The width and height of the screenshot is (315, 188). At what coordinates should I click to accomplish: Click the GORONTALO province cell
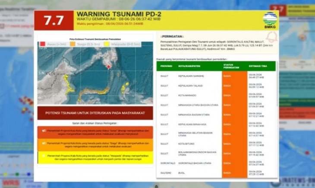coord(168,163)
